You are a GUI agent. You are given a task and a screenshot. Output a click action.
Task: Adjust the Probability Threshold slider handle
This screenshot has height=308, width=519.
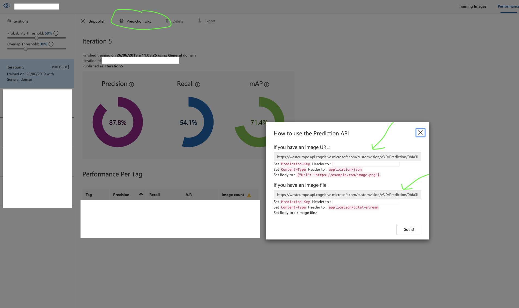pyautogui.click(x=36, y=38)
